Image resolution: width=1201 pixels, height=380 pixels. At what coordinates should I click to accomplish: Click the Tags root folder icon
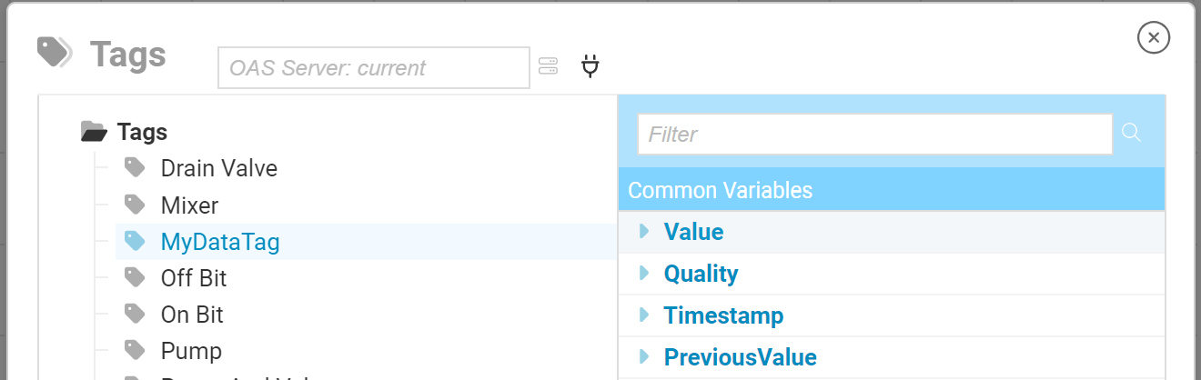pos(94,132)
